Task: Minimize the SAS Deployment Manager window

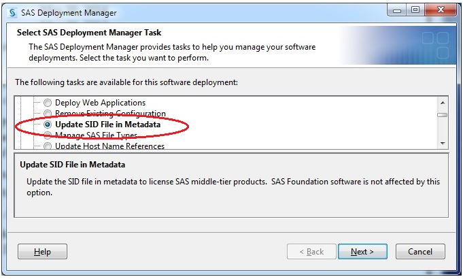Action: click(397, 10)
